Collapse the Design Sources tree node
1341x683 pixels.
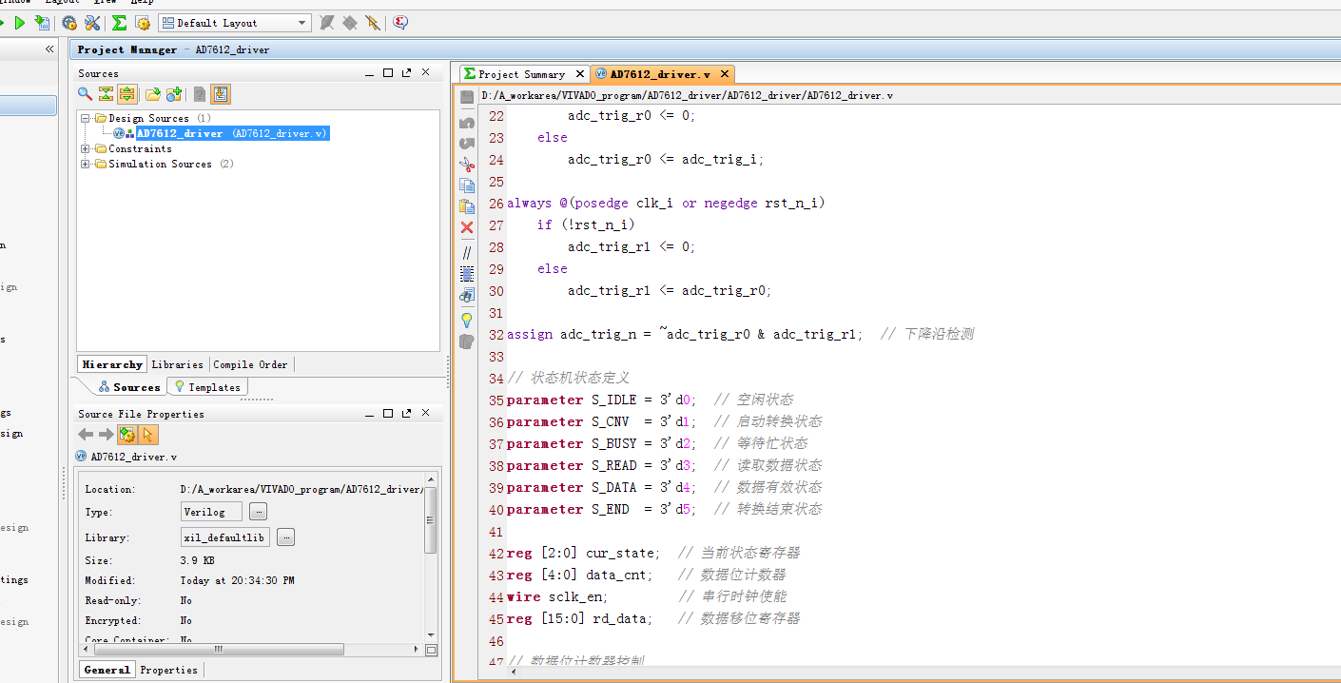[86, 118]
